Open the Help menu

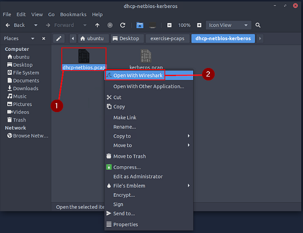click(97, 15)
